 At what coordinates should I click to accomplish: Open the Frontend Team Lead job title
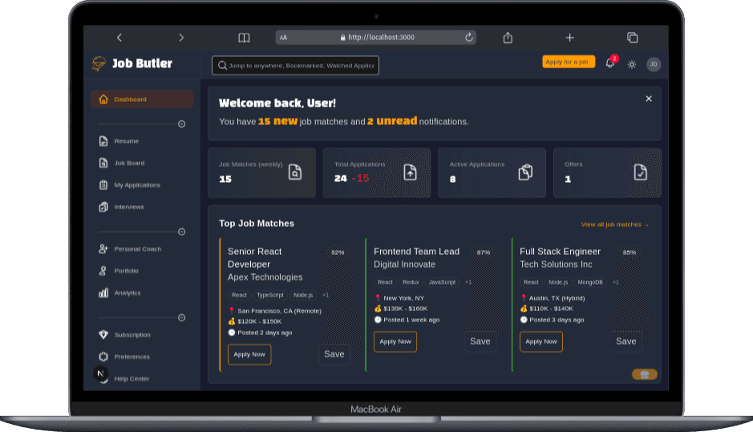tap(416, 252)
